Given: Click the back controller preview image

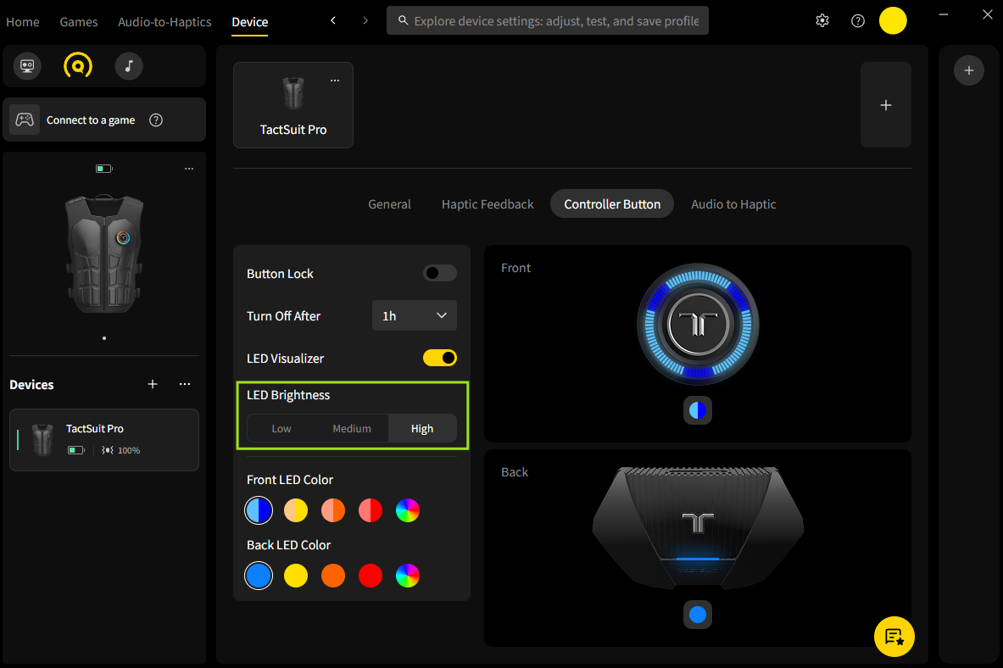Looking at the screenshot, I should click(x=698, y=527).
